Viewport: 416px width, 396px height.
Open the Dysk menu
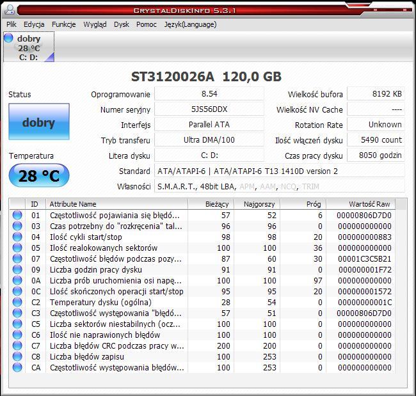(122, 24)
